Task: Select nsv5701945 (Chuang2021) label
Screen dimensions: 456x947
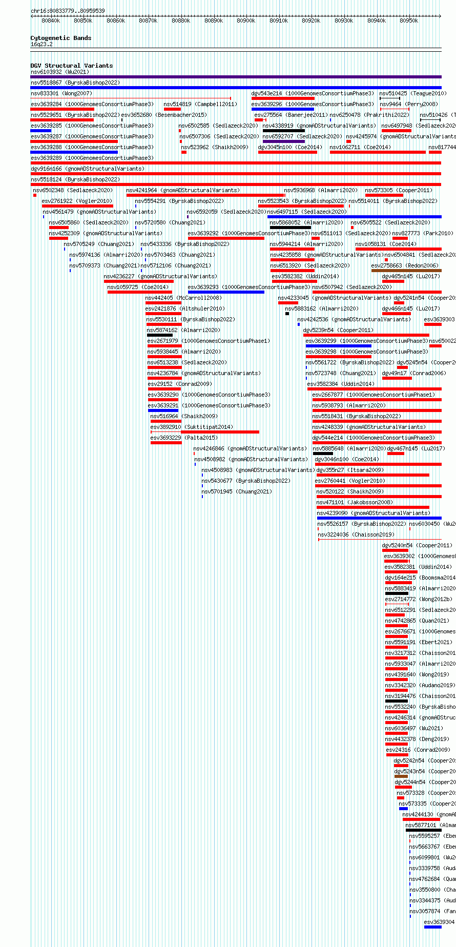Action: coord(237,491)
